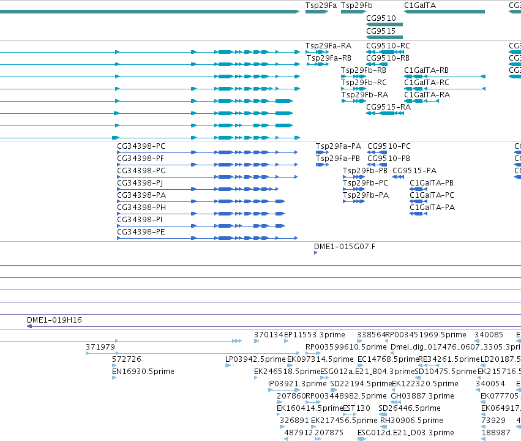Select protein CG34398-PH
This screenshot has height=442, width=521.
coord(201,214)
